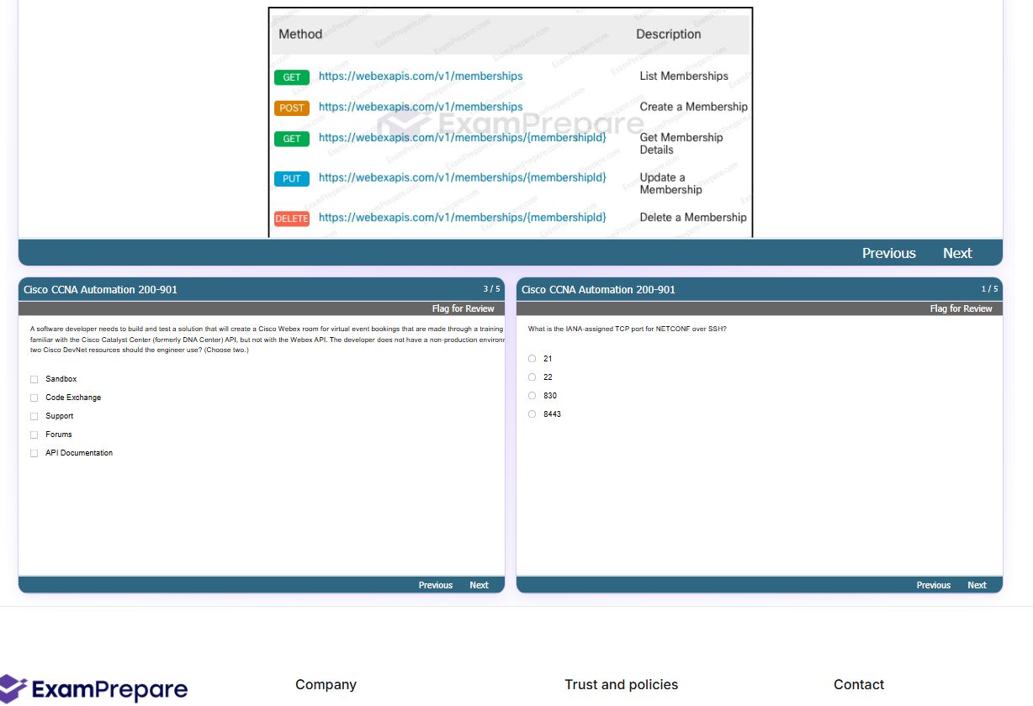Click Next in question 1/5 card
This screenshot has width=1033, height=706.
click(x=977, y=585)
